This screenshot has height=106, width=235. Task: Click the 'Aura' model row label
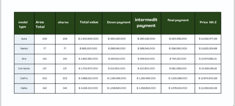[24, 39]
